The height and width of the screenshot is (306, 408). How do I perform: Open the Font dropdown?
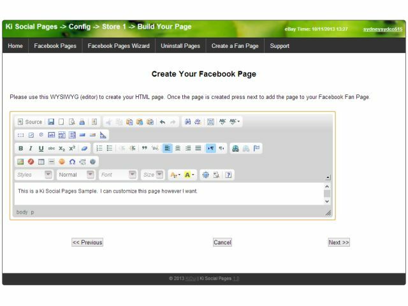point(118,175)
